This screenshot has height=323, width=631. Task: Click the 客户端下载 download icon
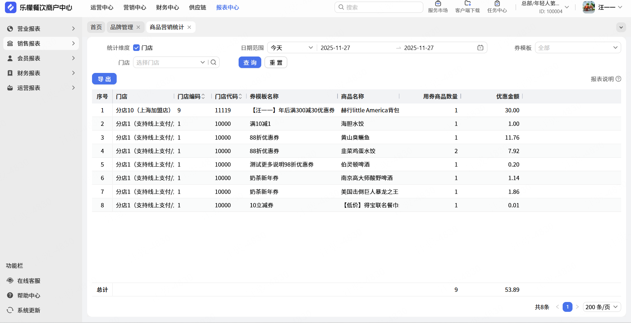tap(467, 4)
